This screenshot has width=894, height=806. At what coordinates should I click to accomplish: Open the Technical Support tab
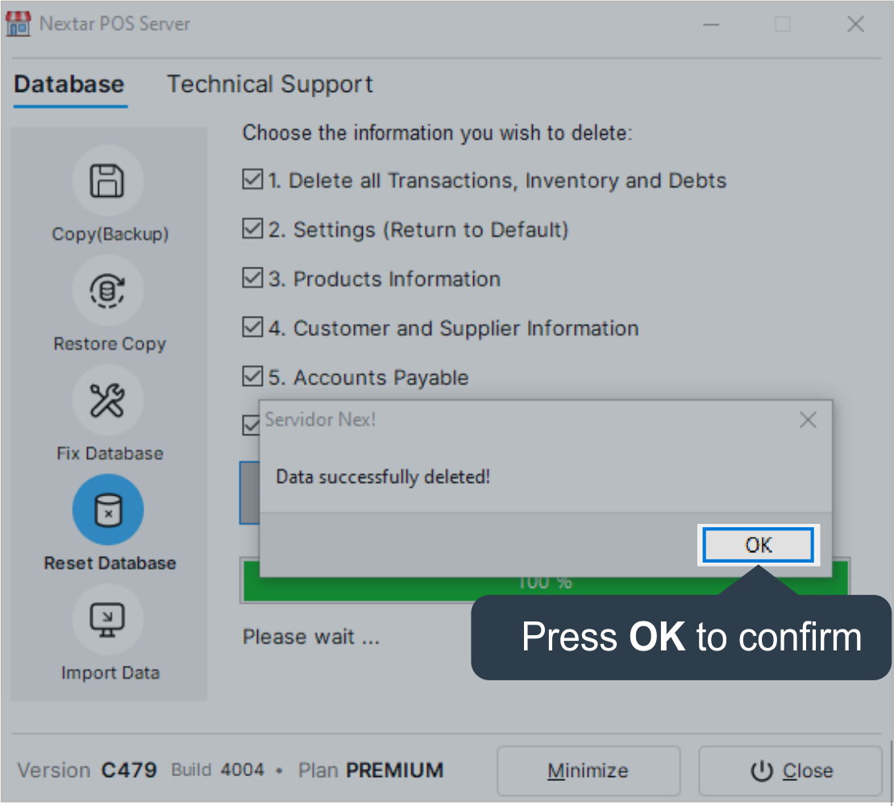[269, 85]
